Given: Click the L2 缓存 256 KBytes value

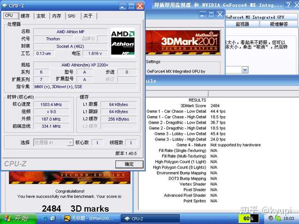Looking at the screenshot, I should click(118, 119).
